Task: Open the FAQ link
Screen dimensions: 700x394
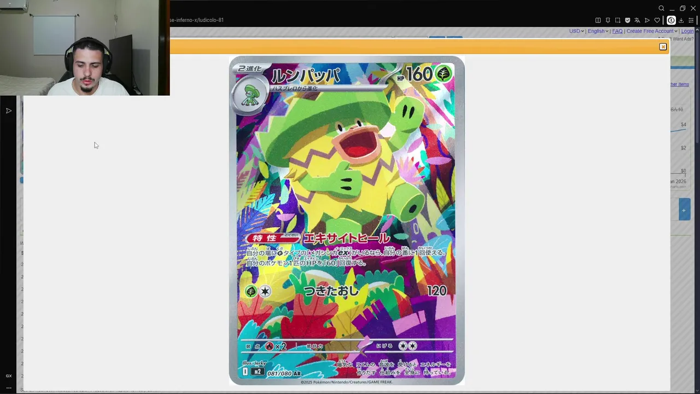Action: [x=617, y=31]
